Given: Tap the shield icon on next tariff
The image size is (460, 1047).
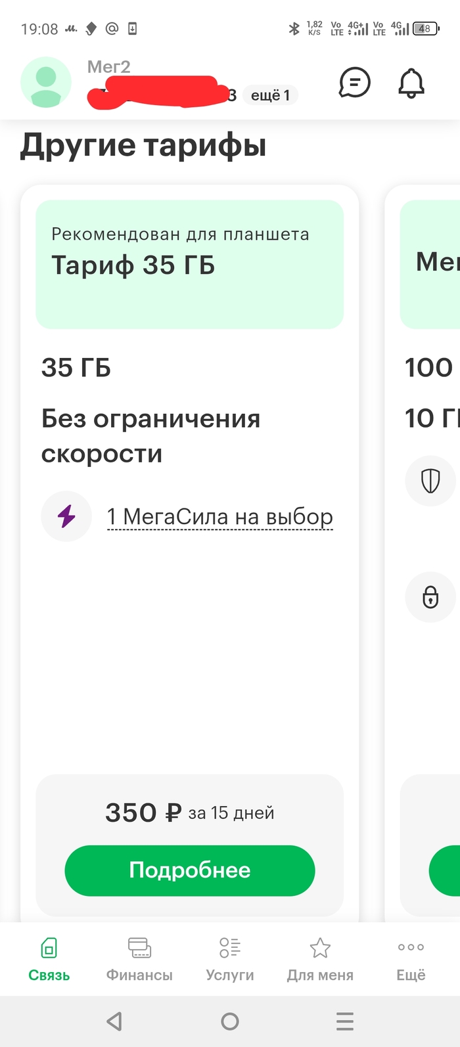Looking at the screenshot, I should click(x=430, y=481).
